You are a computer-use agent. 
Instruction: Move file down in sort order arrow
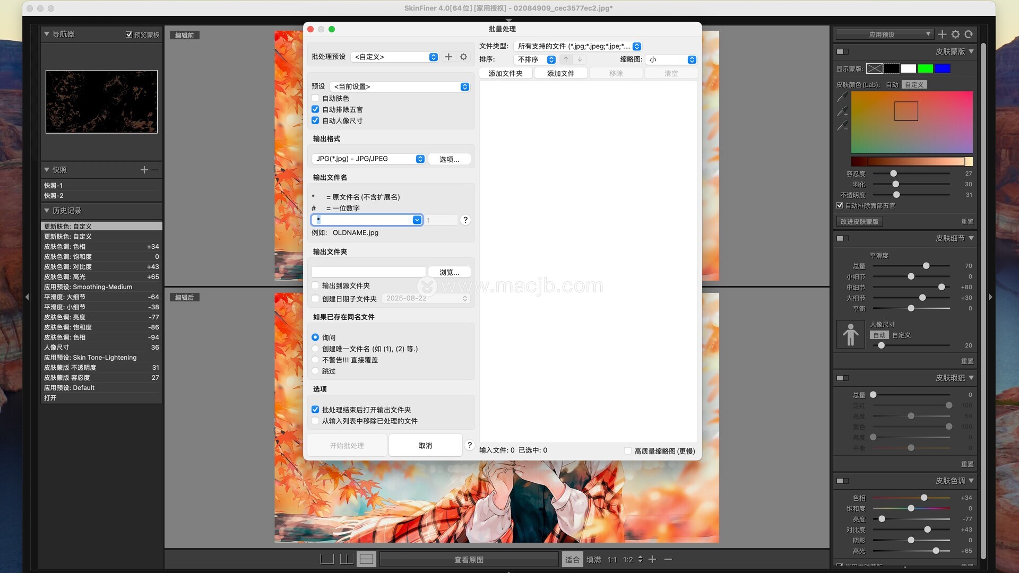(580, 59)
